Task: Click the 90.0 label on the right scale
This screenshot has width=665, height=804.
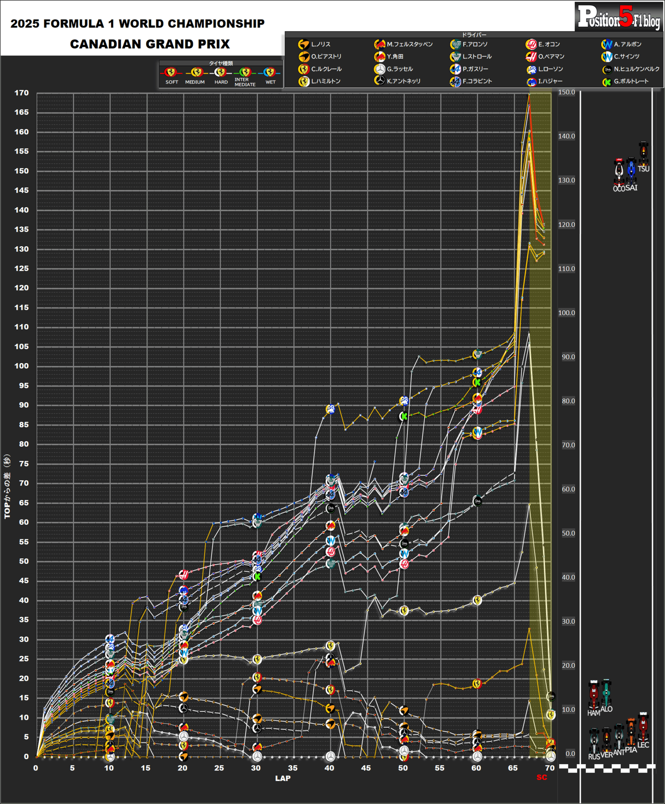Action: (x=568, y=357)
